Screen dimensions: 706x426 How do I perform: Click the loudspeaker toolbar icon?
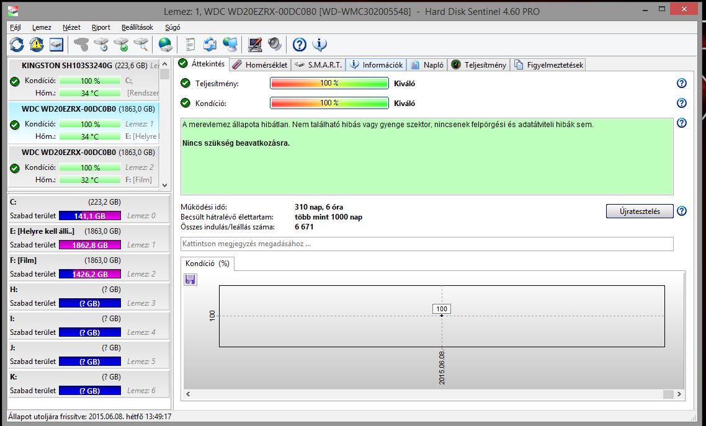coord(275,45)
